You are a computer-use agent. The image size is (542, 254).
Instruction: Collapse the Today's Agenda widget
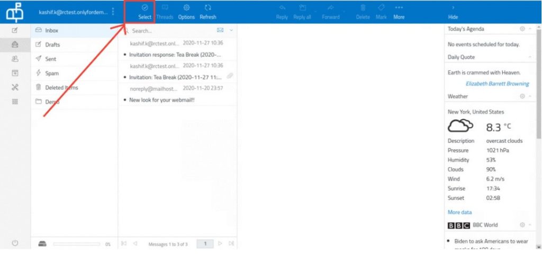point(530,29)
